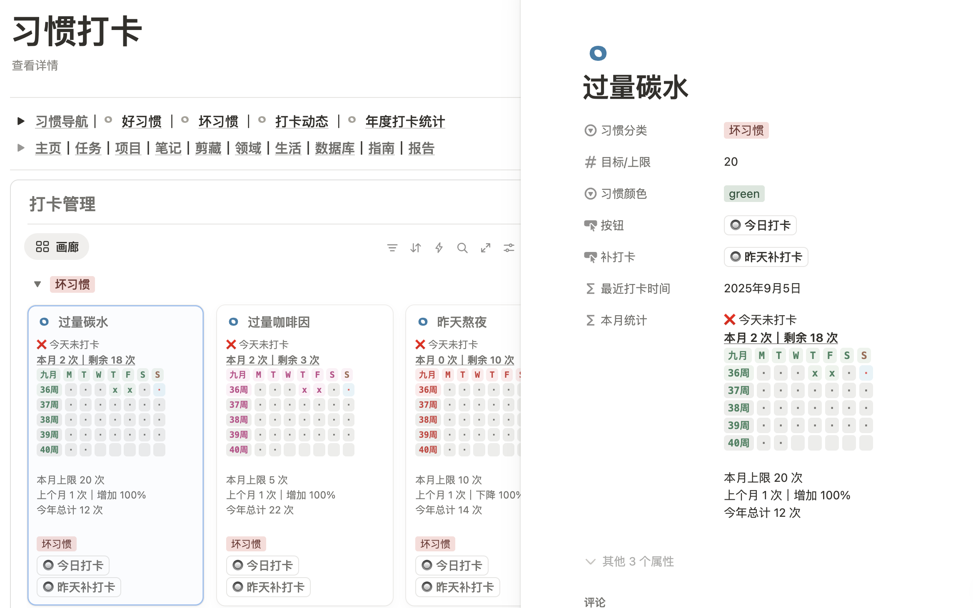Open the 昨天熬夜 habit card
Screen dimensions: 973x608
pyautogui.click(x=462, y=322)
